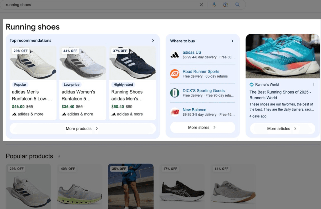Expand Where to buy with the chevron arrow
The height and width of the screenshot is (209, 321).
click(233, 41)
